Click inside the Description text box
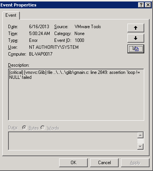 76,94
